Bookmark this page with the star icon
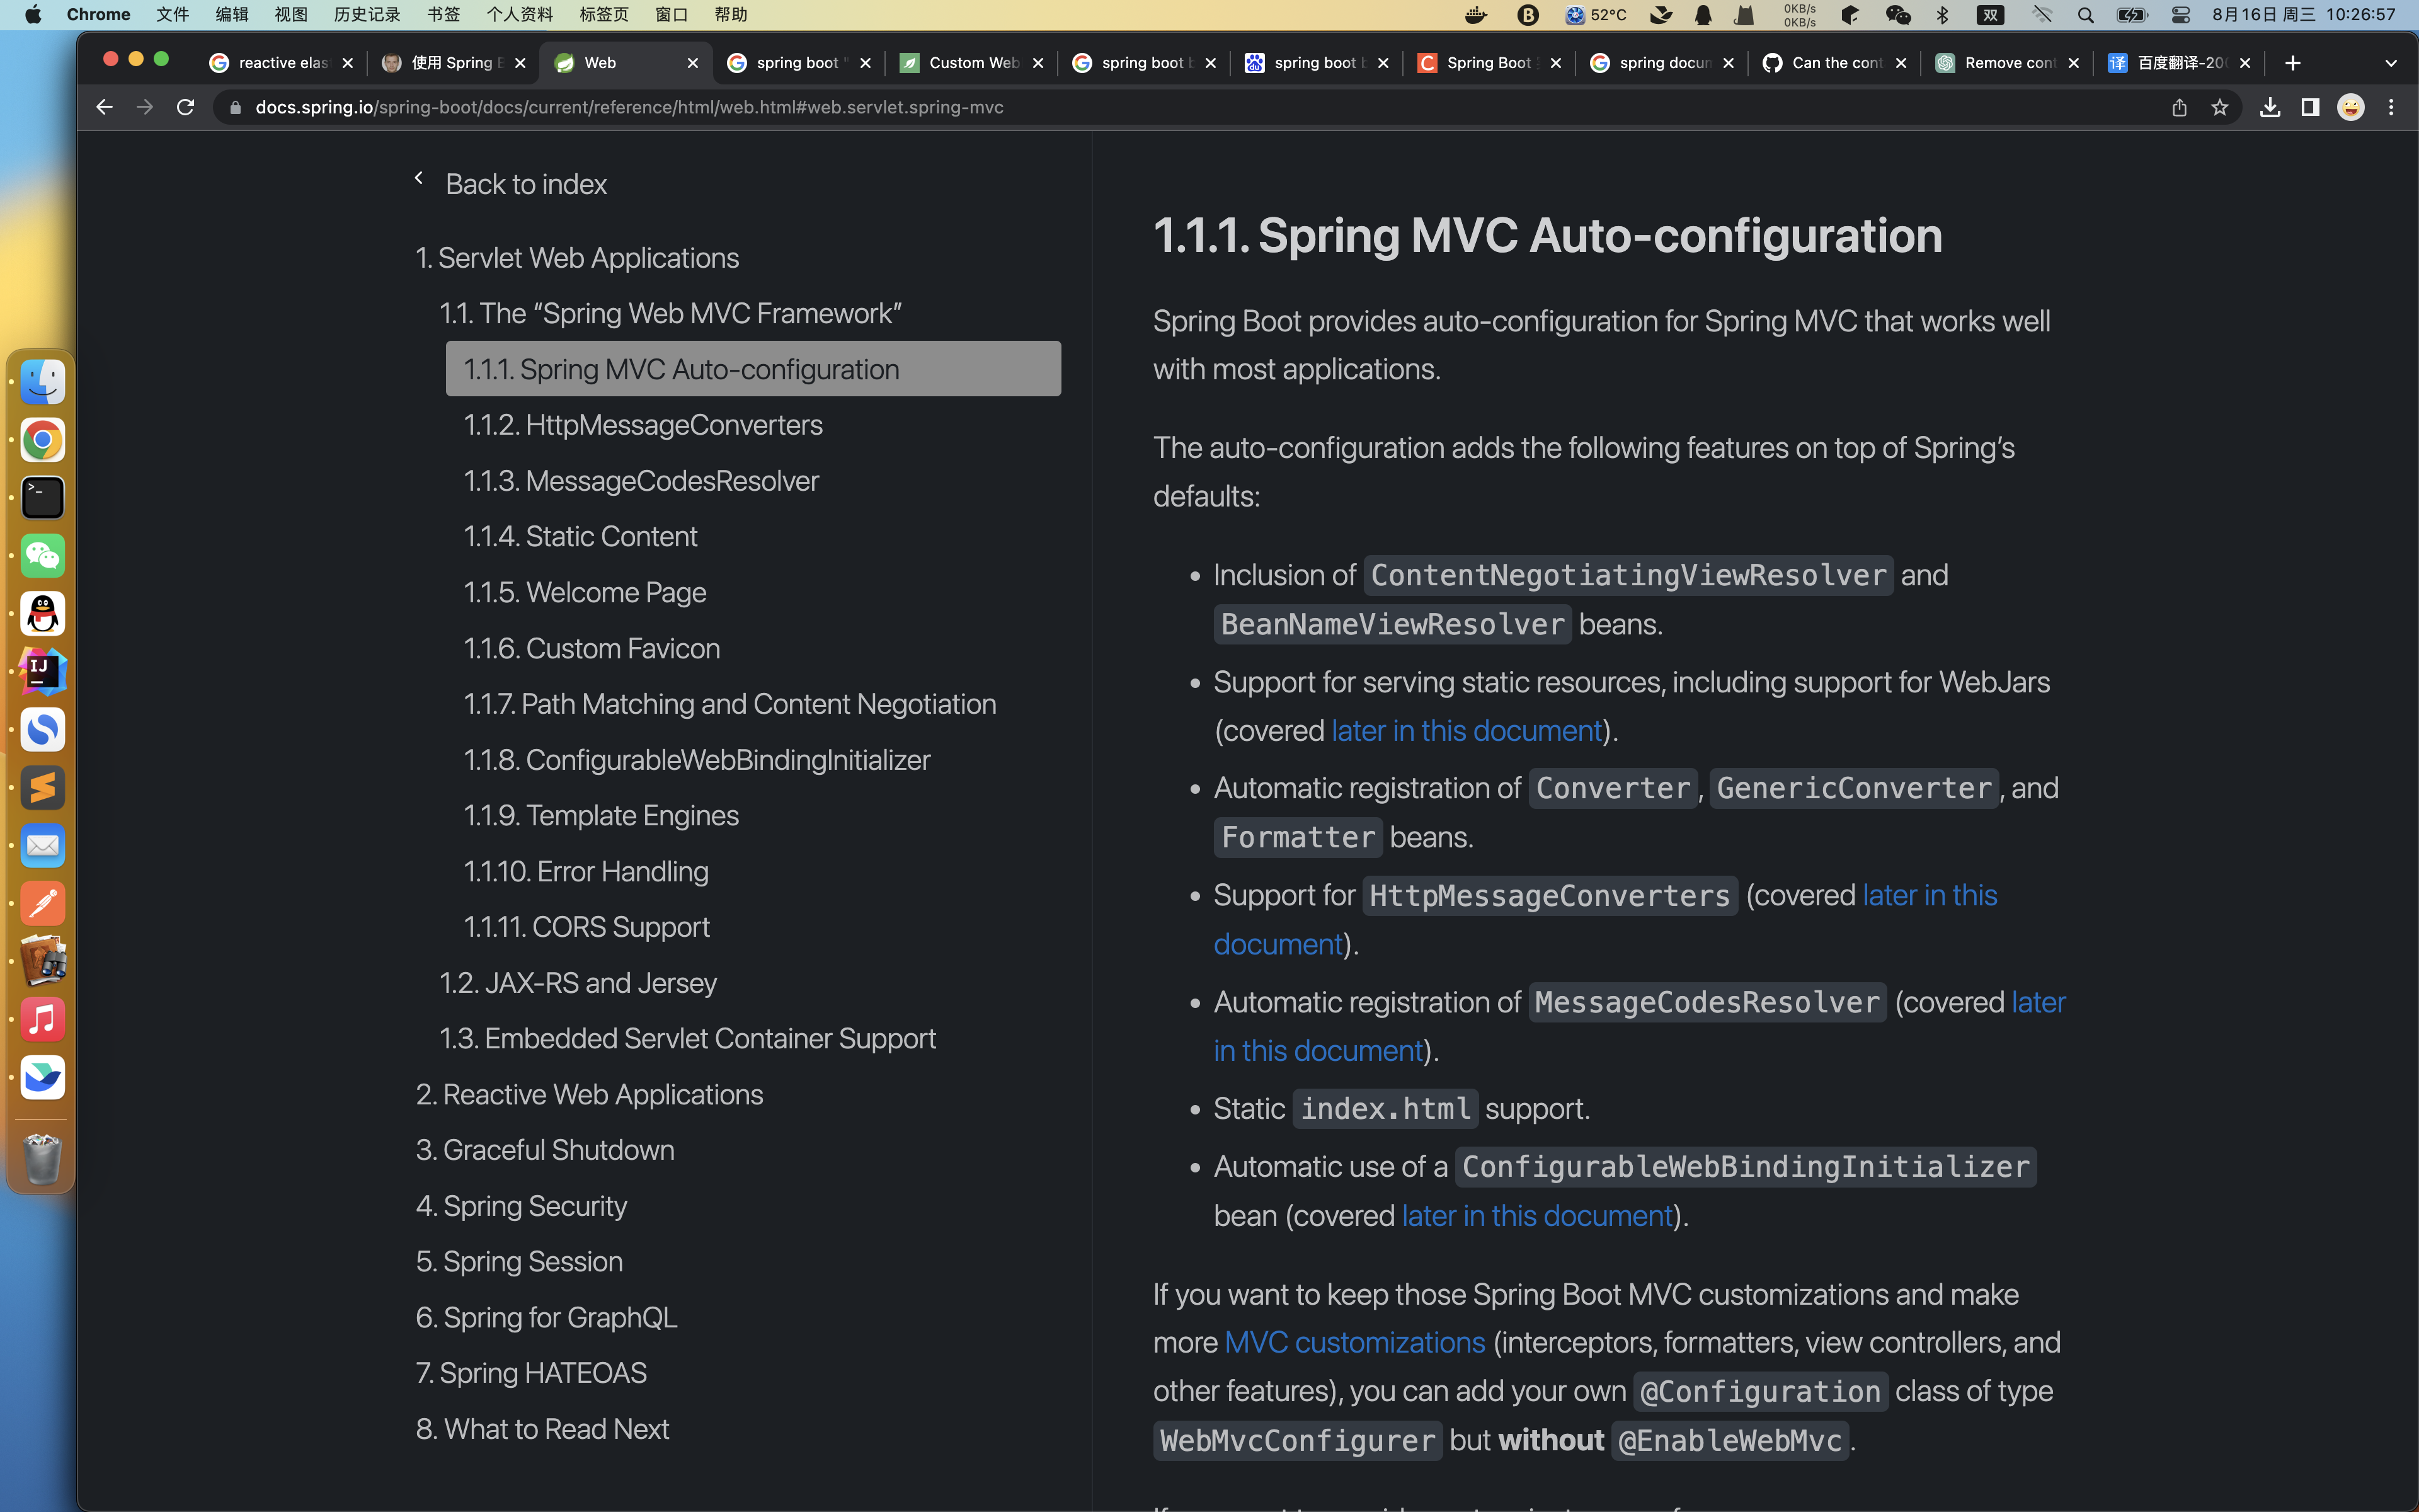Screen dimensions: 2419x1512 [x=2220, y=107]
